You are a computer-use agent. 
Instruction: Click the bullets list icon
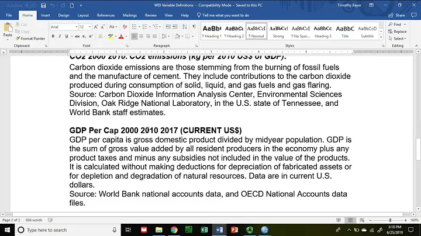(134, 26)
